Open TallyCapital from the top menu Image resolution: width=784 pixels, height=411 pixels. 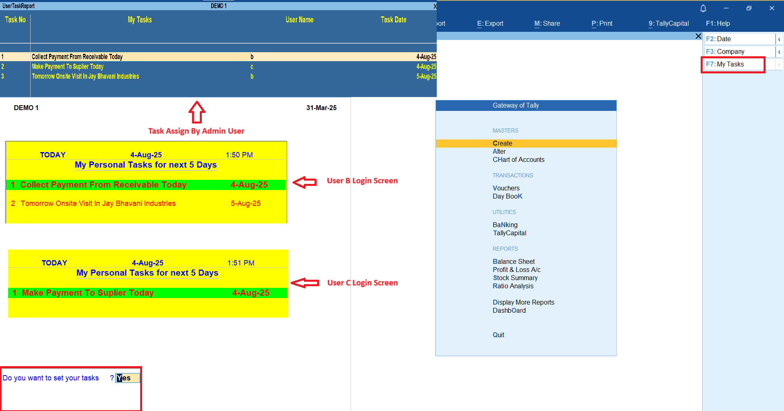668,24
